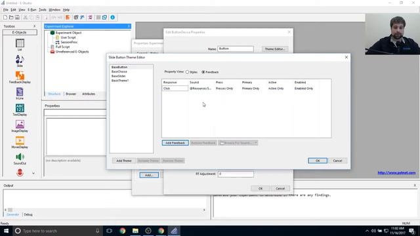Select the red microphone SoundIn icon
Screen dimensions: 420x236
pos(20,172)
